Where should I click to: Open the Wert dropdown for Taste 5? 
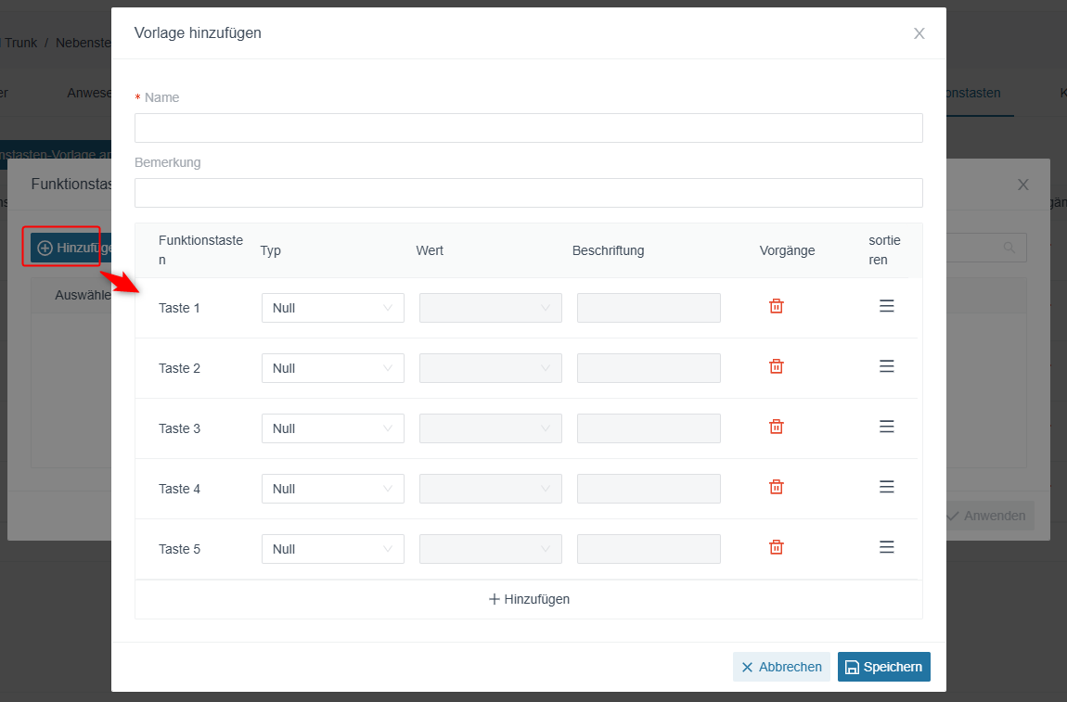coord(491,549)
